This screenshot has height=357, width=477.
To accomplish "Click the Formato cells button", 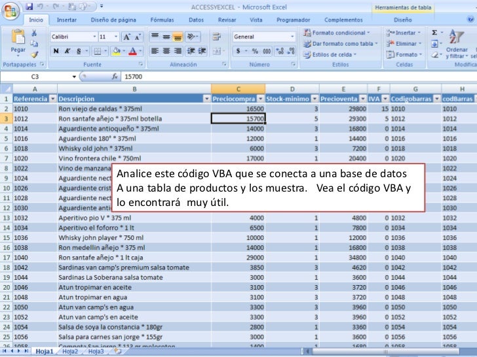I will coord(404,55).
